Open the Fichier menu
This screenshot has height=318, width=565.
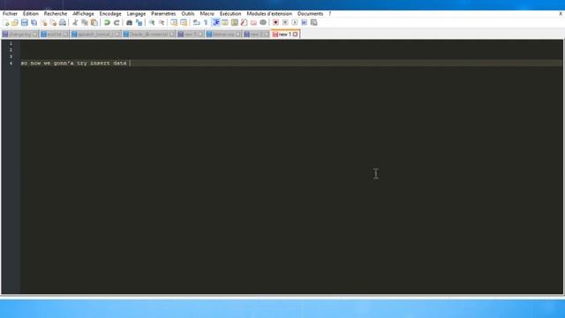click(10, 14)
